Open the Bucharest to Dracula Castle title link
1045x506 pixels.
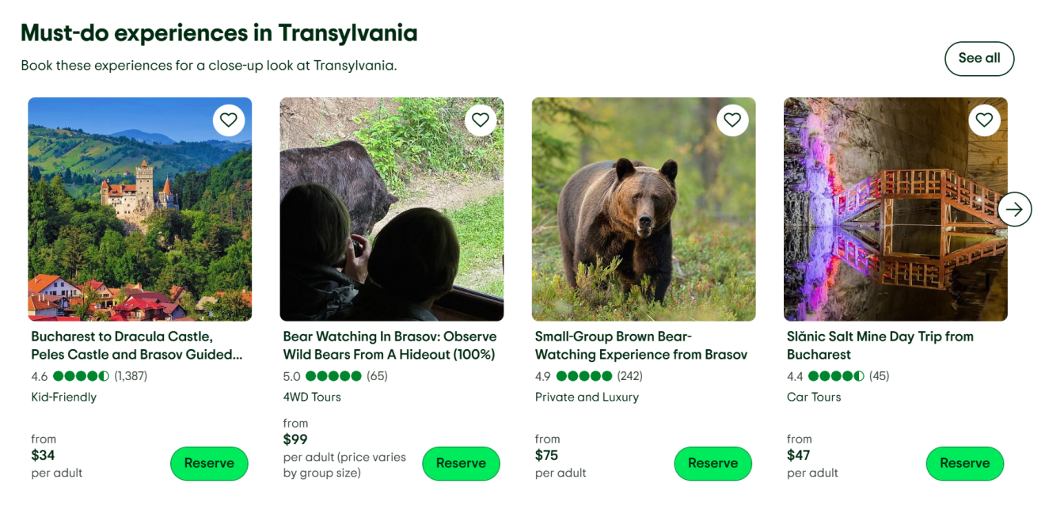[x=136, y=345]
